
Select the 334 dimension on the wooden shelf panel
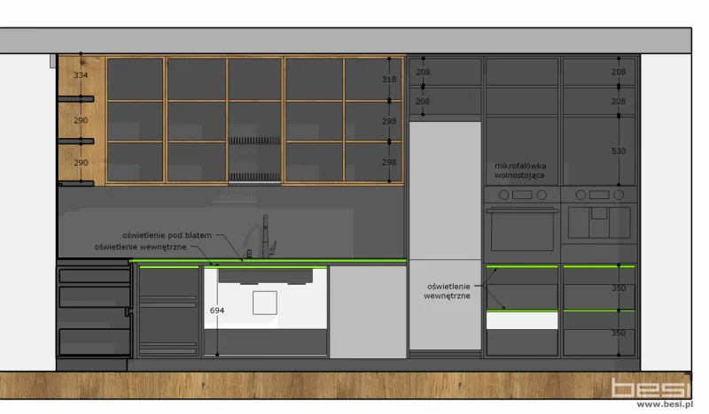tap(81, 75)
